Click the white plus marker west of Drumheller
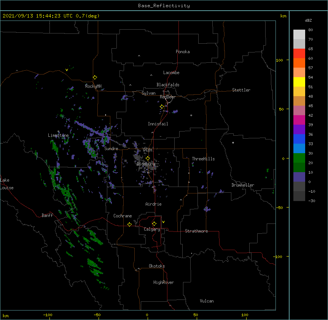Image resolution: width=328 pixels, height=320 pixels. 233,143
